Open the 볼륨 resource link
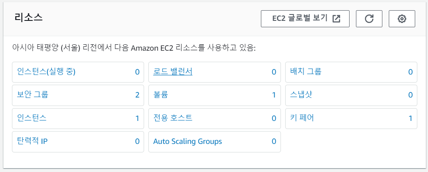Viewport: 428px width, 172px height. pyautogui.click(x=160, y=95)
